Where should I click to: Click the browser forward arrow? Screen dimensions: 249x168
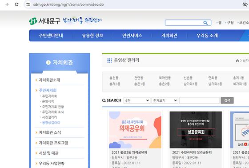[7, 4]
